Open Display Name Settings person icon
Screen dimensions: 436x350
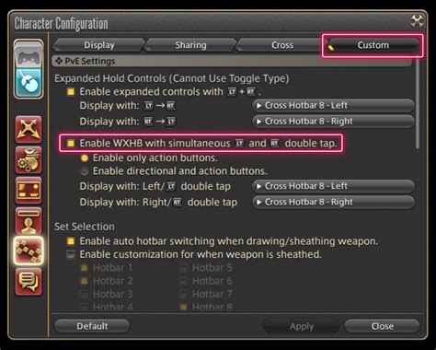[x=29, y=220]
